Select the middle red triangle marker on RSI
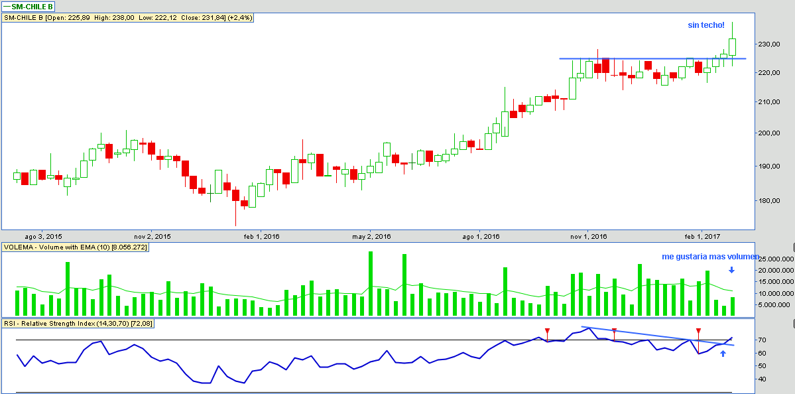795x394 pixels. pos(614,331)
